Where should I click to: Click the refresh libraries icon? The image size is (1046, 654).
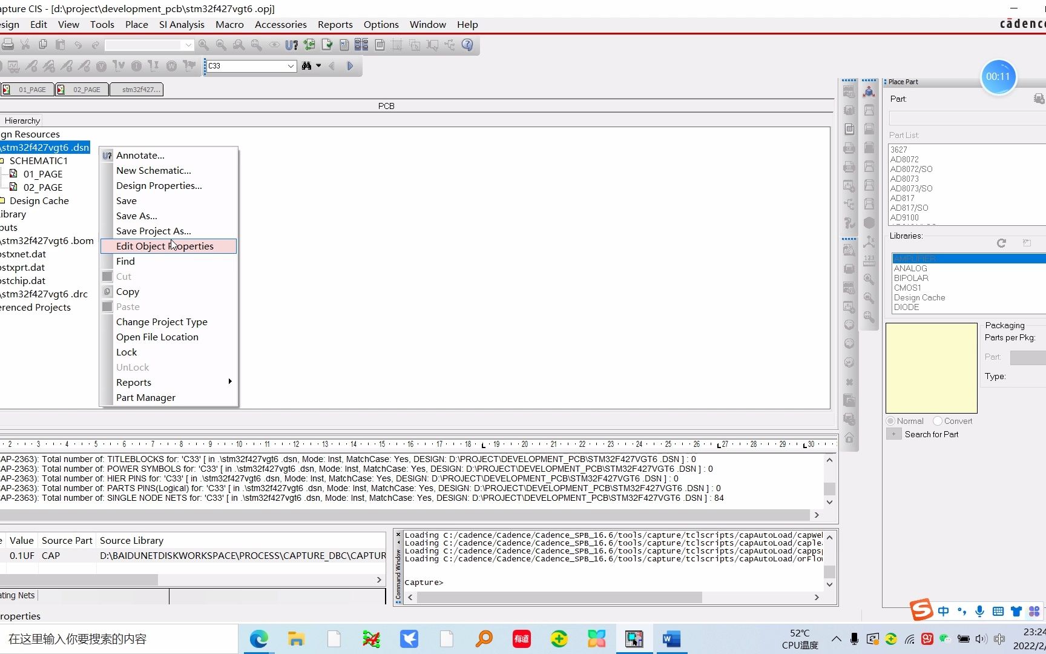pos(1001,243)
